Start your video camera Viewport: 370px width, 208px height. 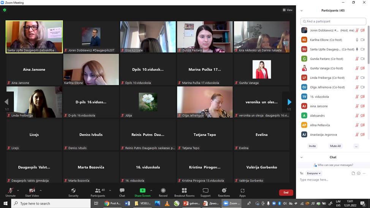pyautogui.click(x=32, y=192)
